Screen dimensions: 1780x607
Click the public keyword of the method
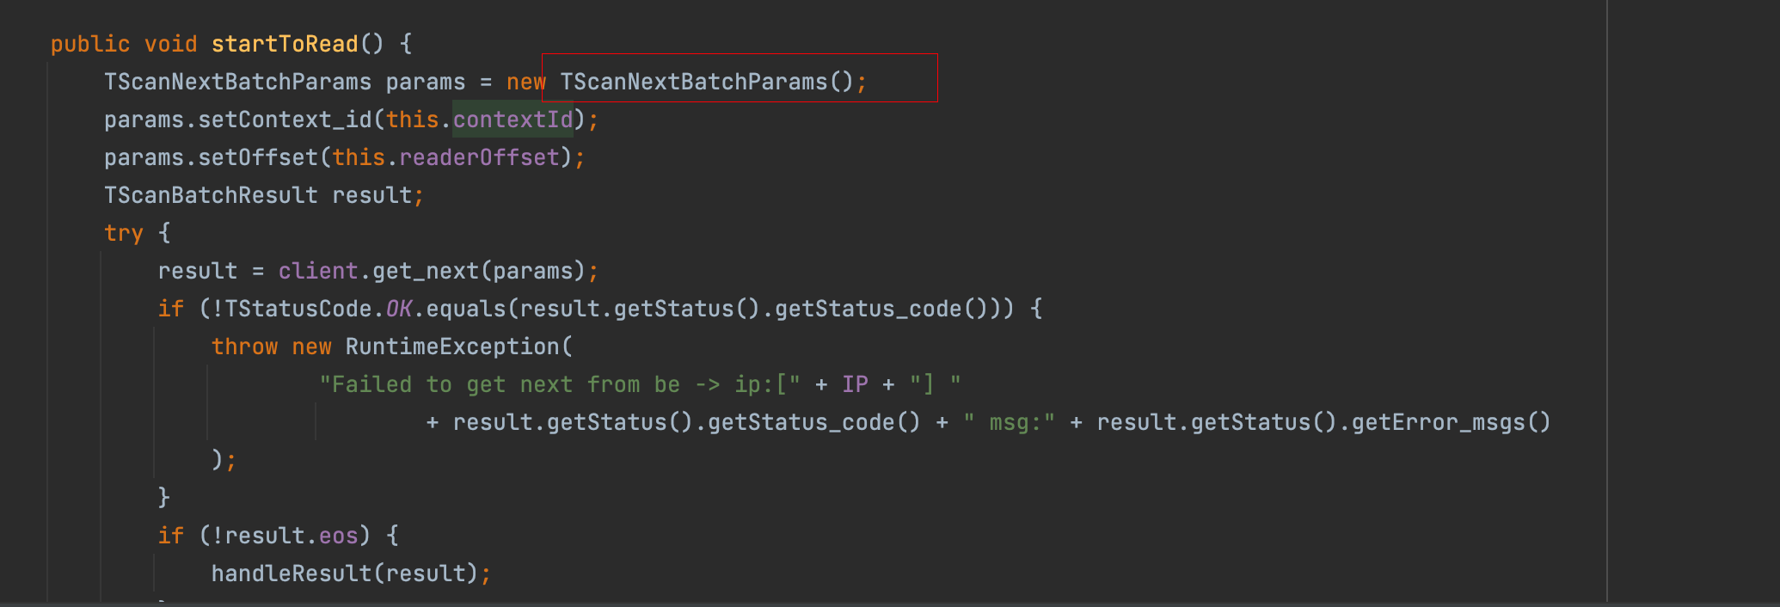[x=90, y=44]
